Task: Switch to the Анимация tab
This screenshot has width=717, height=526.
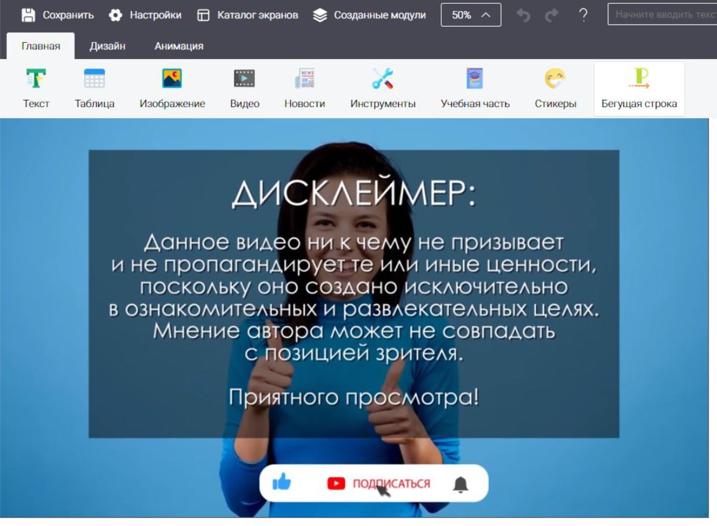Action: [x=179, y=46]
